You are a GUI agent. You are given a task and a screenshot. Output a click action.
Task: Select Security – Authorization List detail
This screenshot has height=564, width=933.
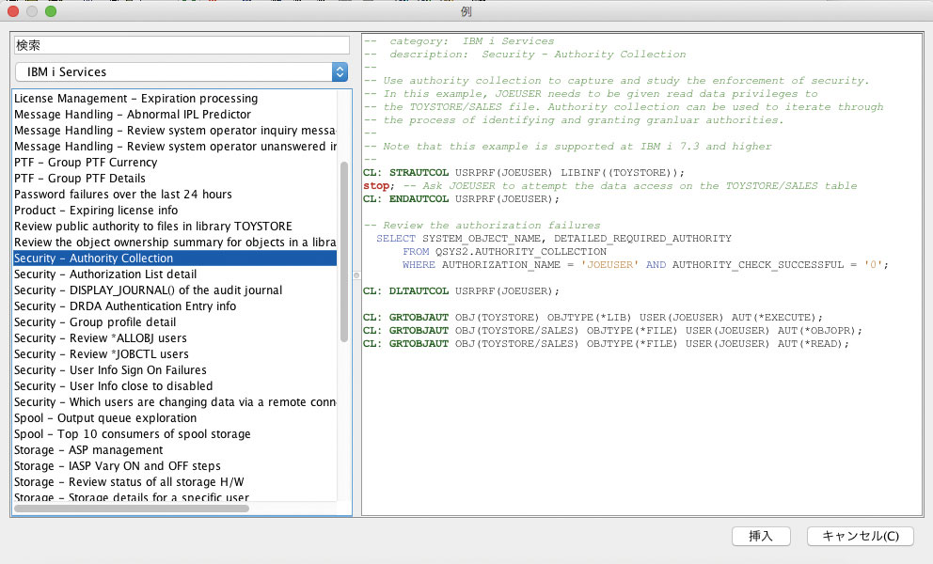[105, 274]
